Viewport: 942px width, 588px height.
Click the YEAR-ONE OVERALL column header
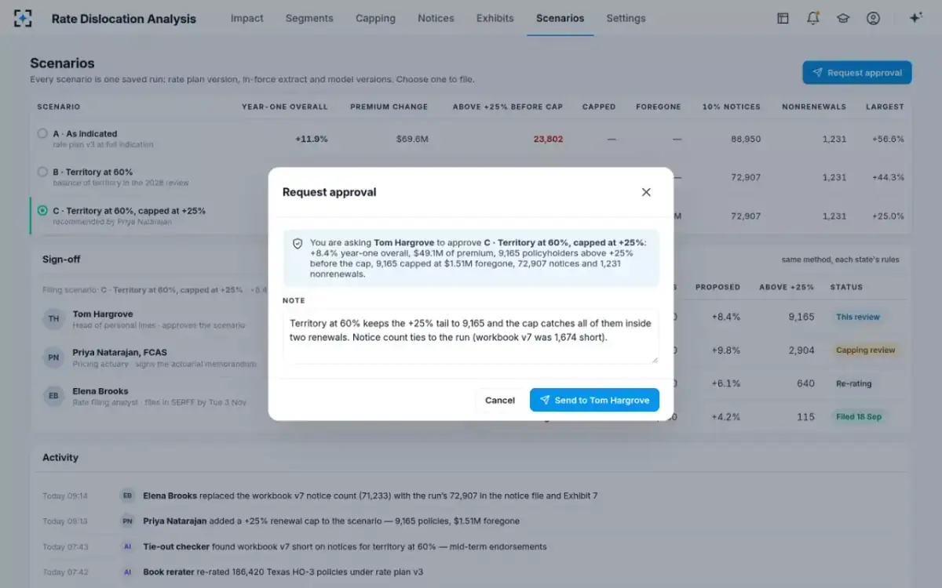(x=285, y=107)
